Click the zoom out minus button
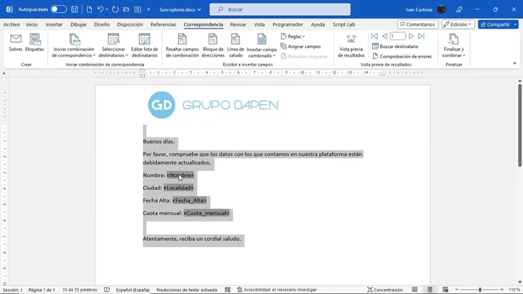The height and width of the screenshot is (294, 523). [457, 289]
